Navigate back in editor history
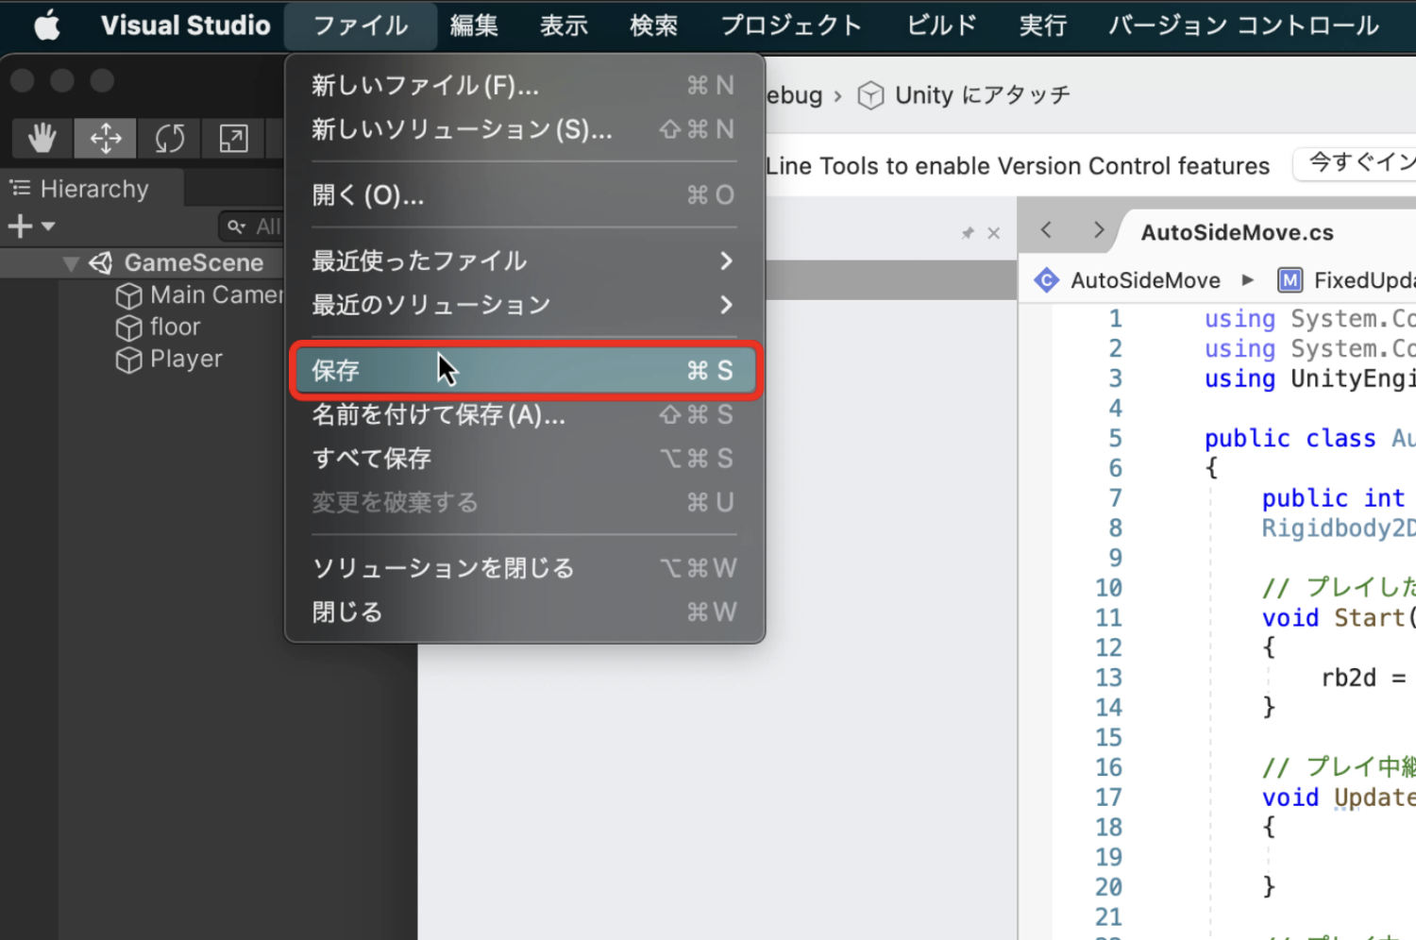 (1046, 230)
